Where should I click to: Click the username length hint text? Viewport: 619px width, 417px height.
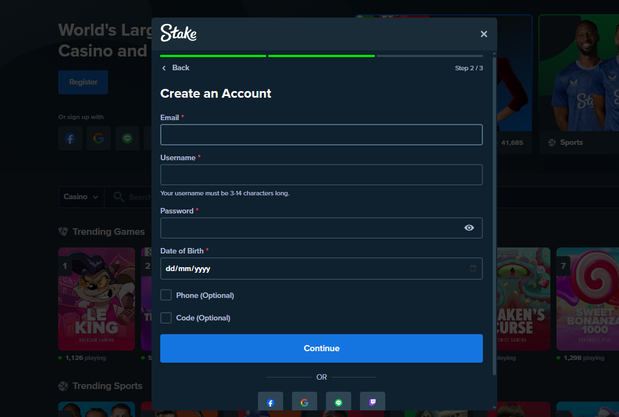click(224, 193)
